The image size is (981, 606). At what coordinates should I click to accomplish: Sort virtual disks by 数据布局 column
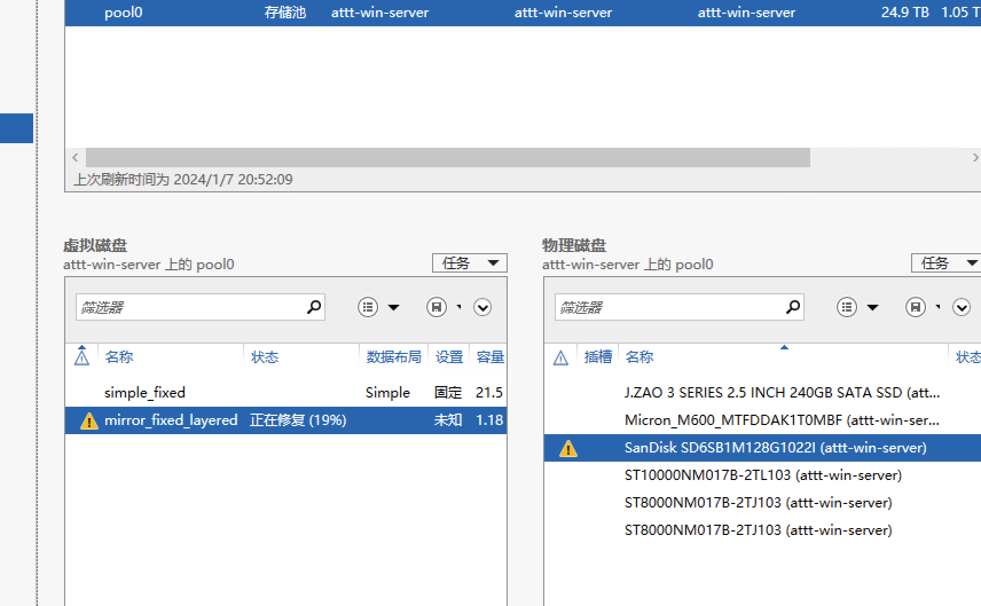tap(394, 357)
